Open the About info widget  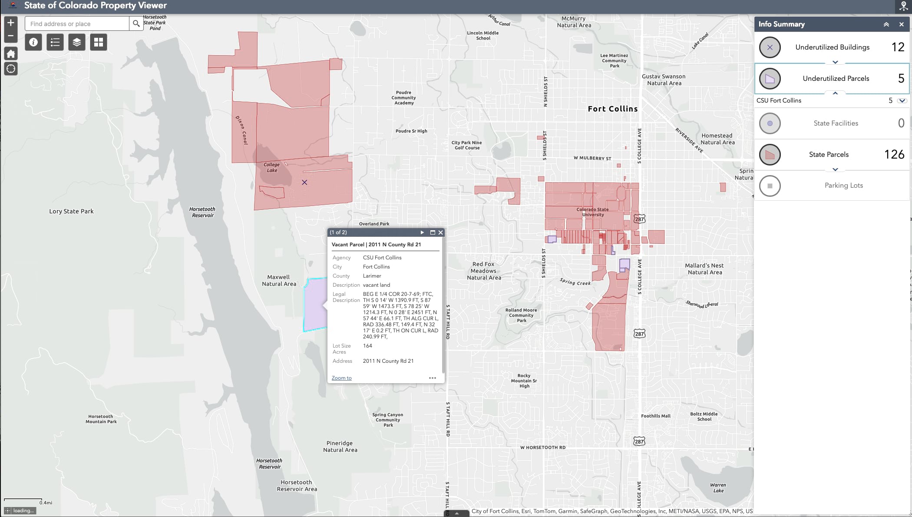[33, 42]
